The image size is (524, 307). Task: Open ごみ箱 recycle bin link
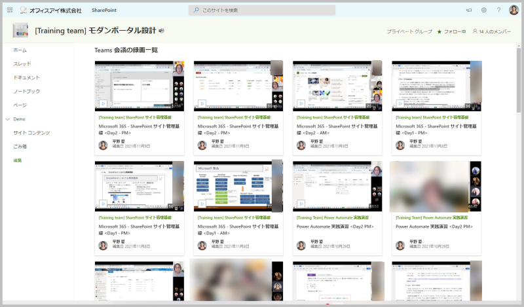[20, 147]
